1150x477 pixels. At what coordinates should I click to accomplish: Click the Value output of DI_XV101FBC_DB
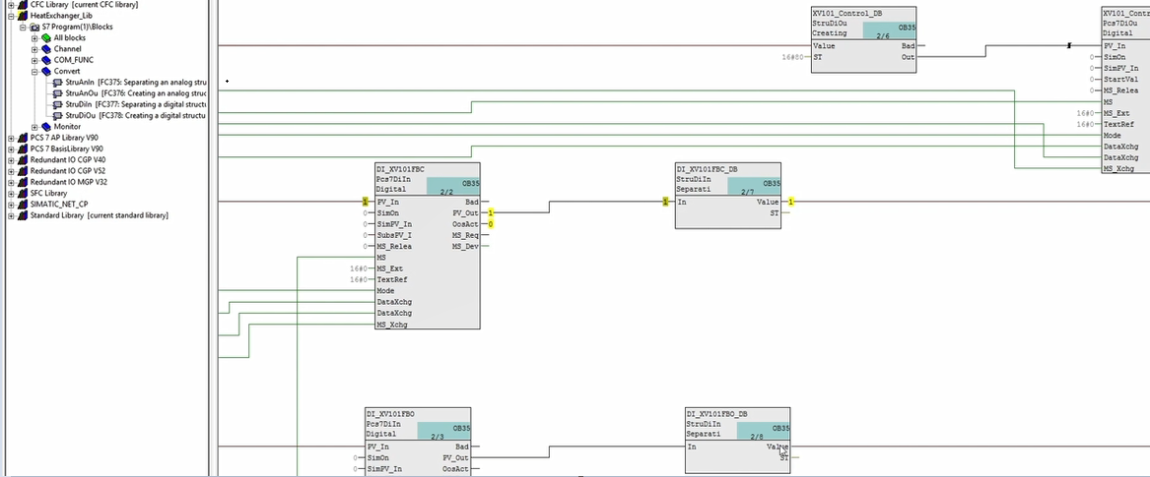click(768, 202)
